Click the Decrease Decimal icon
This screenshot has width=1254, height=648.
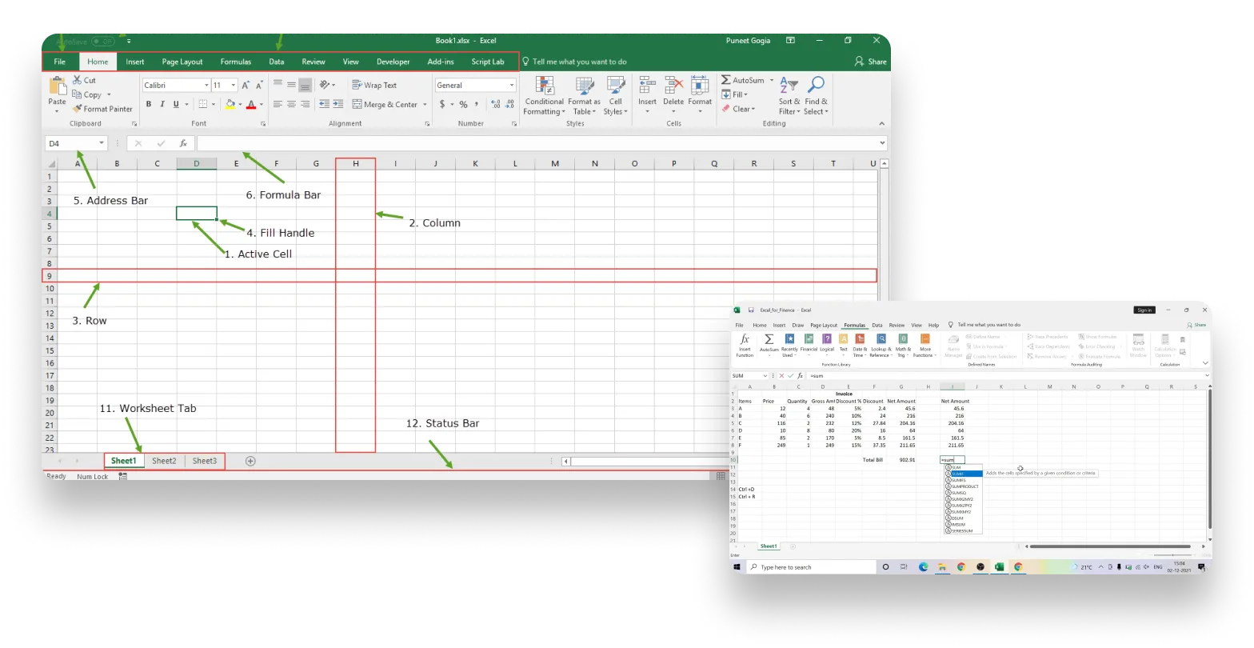coord(509,104)
